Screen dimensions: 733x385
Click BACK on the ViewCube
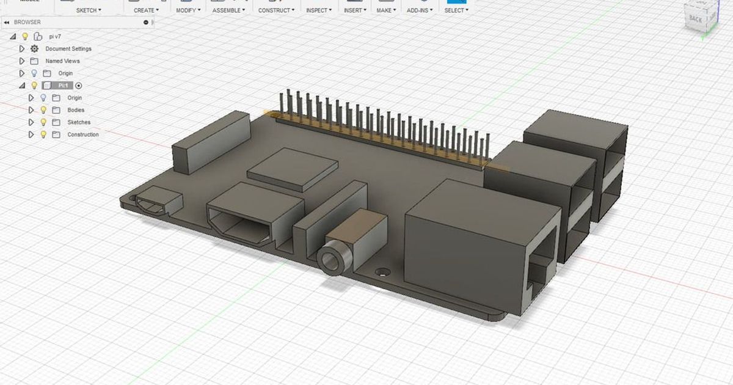tap(695, 18)
